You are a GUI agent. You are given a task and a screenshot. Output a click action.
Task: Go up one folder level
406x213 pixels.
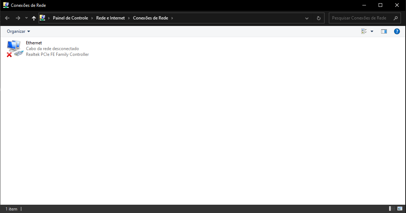click(x=34, y=18)
